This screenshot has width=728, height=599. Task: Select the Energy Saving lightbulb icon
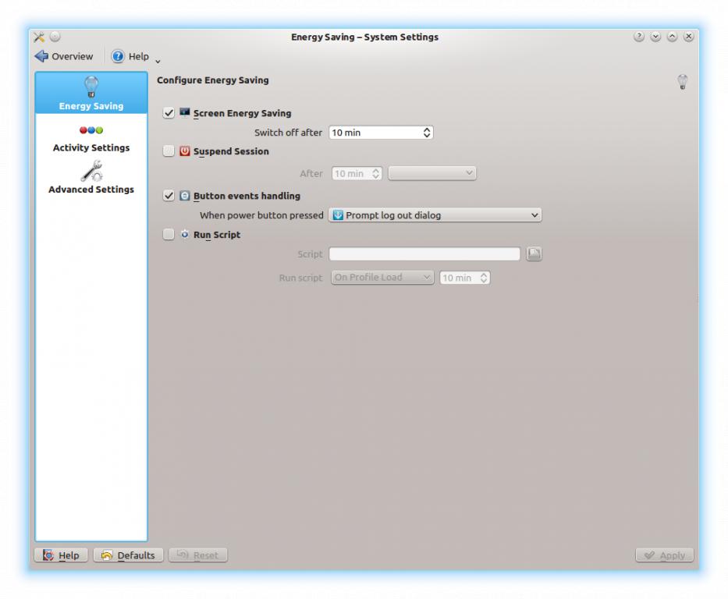coord(91,87)
